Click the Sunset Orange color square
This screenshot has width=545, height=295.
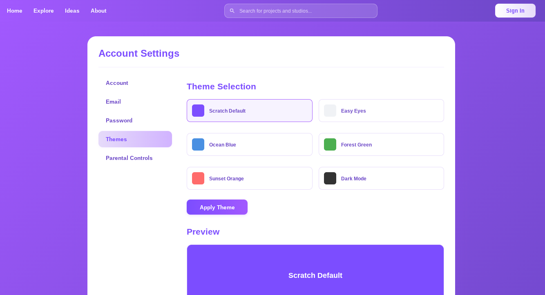(198, 178)
